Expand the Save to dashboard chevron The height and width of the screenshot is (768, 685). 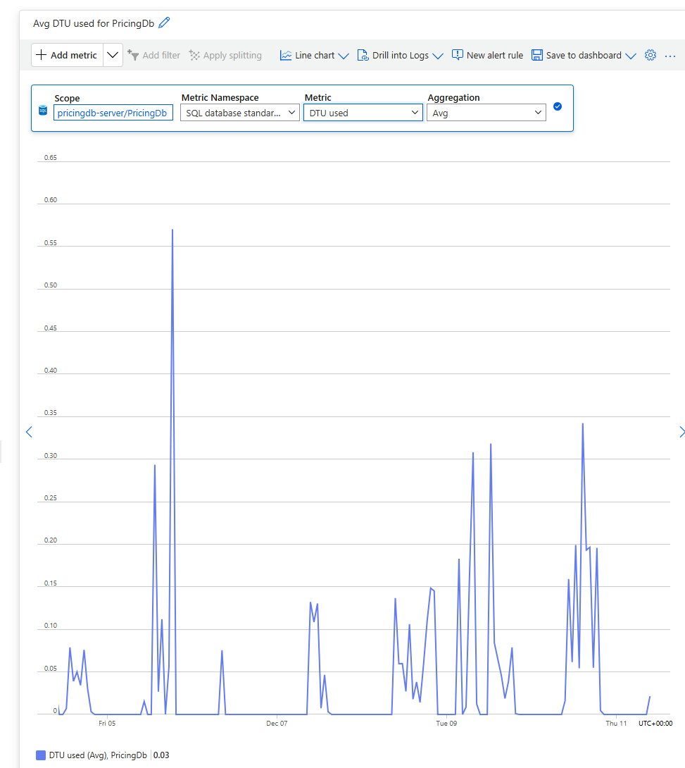click(631, 56)
